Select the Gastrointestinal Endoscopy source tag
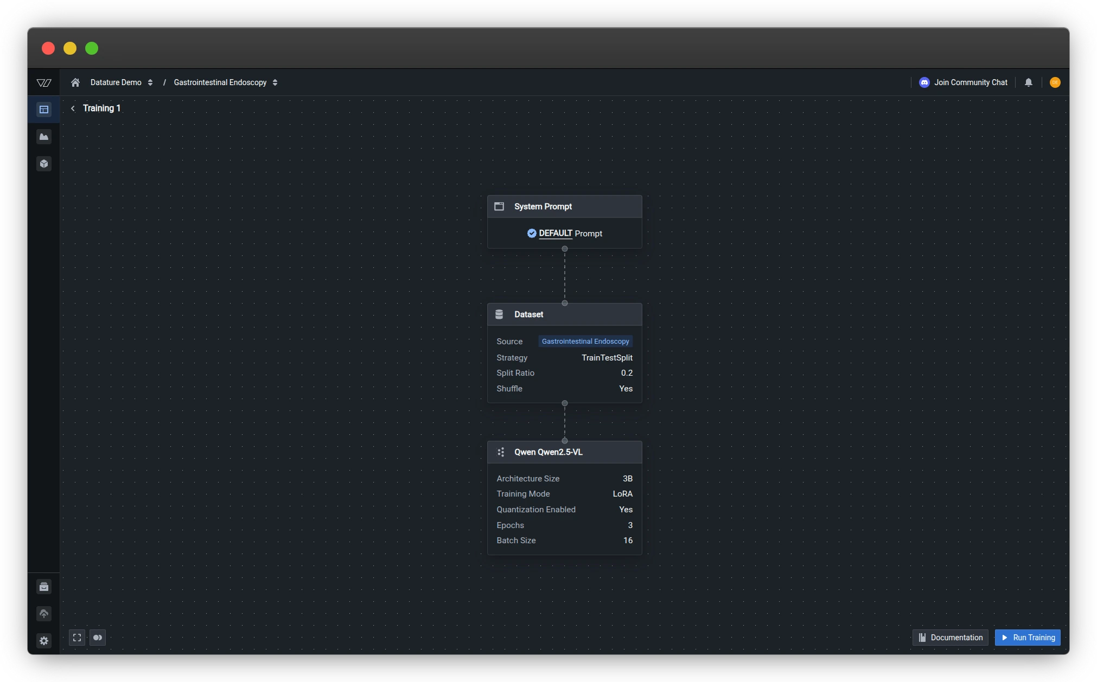Image resolution: width=1097 pixels, height=682 pixels. tap(585, 342)
